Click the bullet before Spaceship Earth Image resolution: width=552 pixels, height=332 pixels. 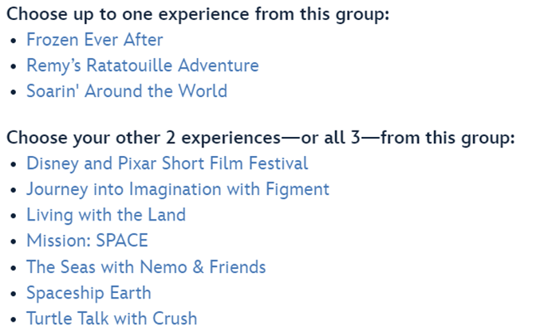[x=13, y=293]
